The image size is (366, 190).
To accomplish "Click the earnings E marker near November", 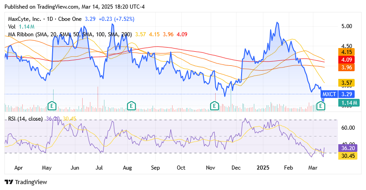I will pyautogui.click(x=214, y=106).
